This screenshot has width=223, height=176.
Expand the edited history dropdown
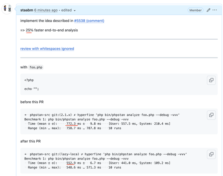point(69,10)
